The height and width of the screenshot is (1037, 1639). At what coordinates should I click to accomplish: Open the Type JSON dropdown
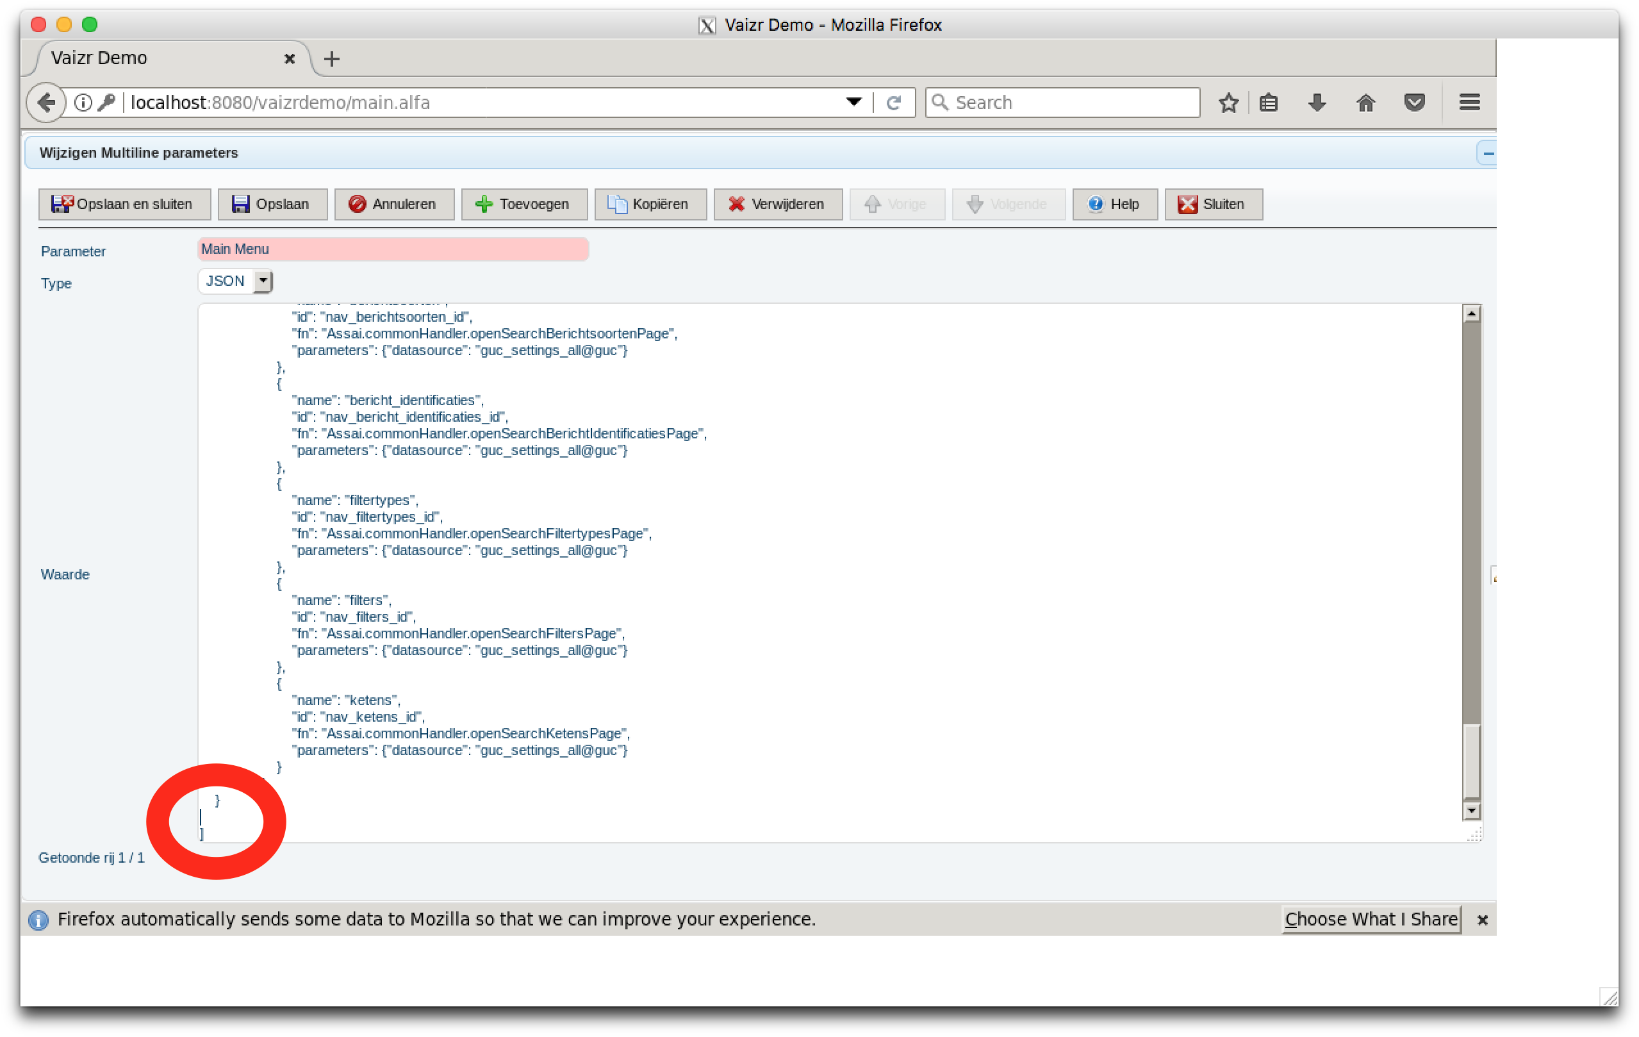(x=236, y=281)
